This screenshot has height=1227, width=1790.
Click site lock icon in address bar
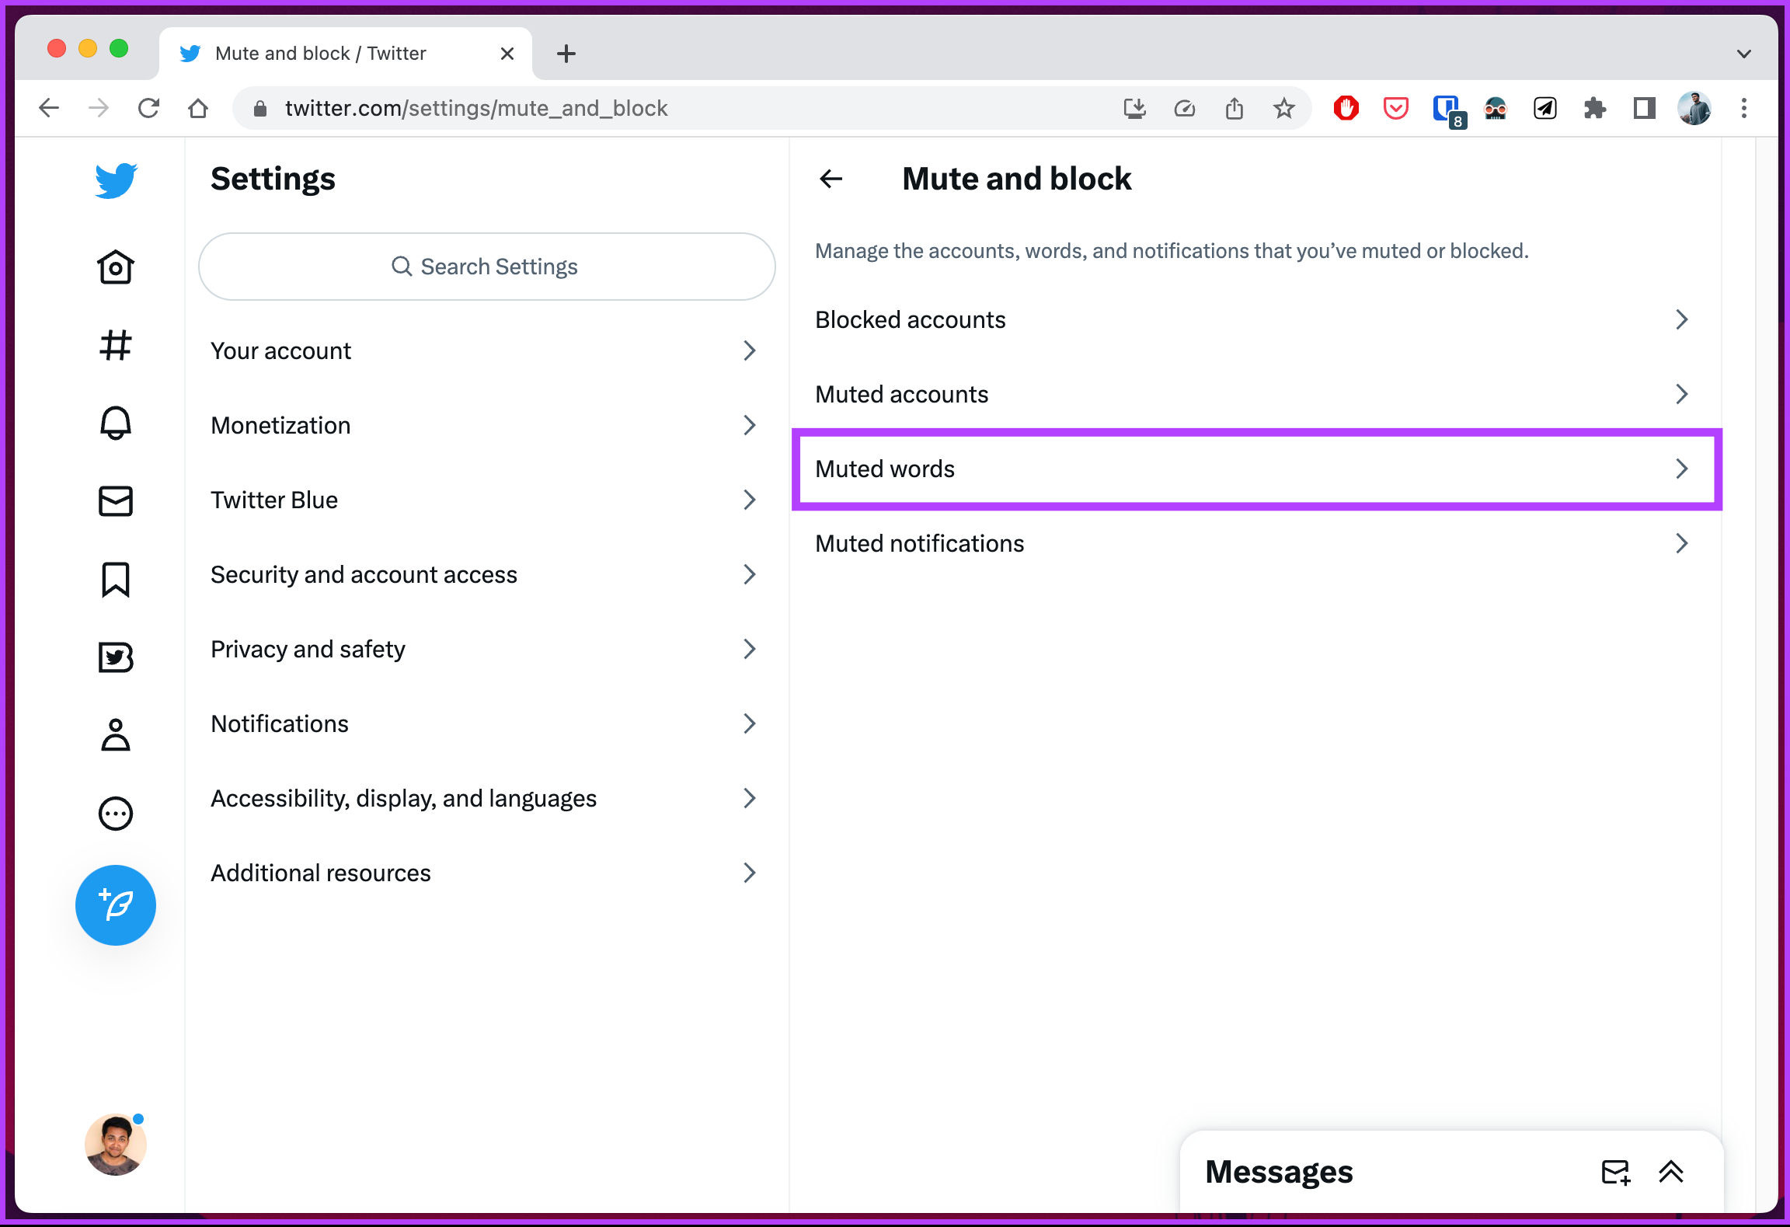point(260,108)
